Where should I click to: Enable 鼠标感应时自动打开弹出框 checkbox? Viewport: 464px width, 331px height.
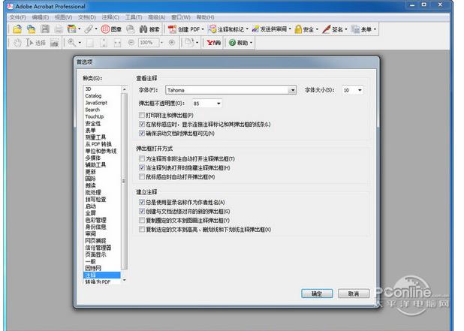(x=142, y=177)
